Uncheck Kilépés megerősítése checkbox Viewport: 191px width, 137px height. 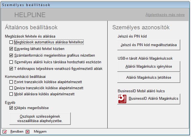pyautogui.click(x=11, y=108)
